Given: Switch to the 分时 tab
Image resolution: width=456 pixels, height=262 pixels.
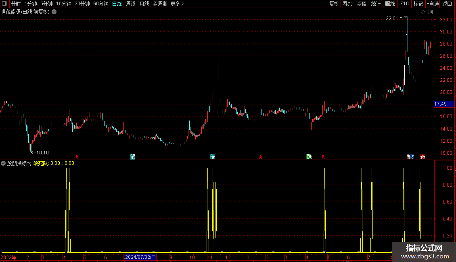Looking at the screenshot, I should pyautogui.click(x=16, y=4).
